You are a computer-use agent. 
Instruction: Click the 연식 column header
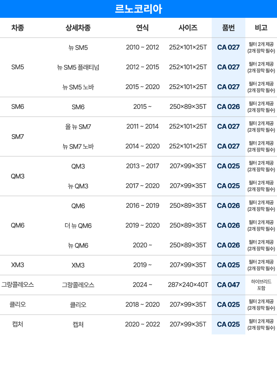[x=142, y=28]
